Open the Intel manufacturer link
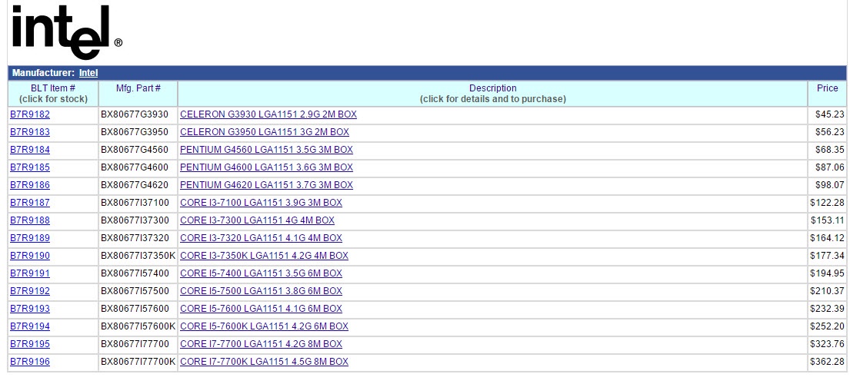Screen dimensions: 850x384 [88, 73]
